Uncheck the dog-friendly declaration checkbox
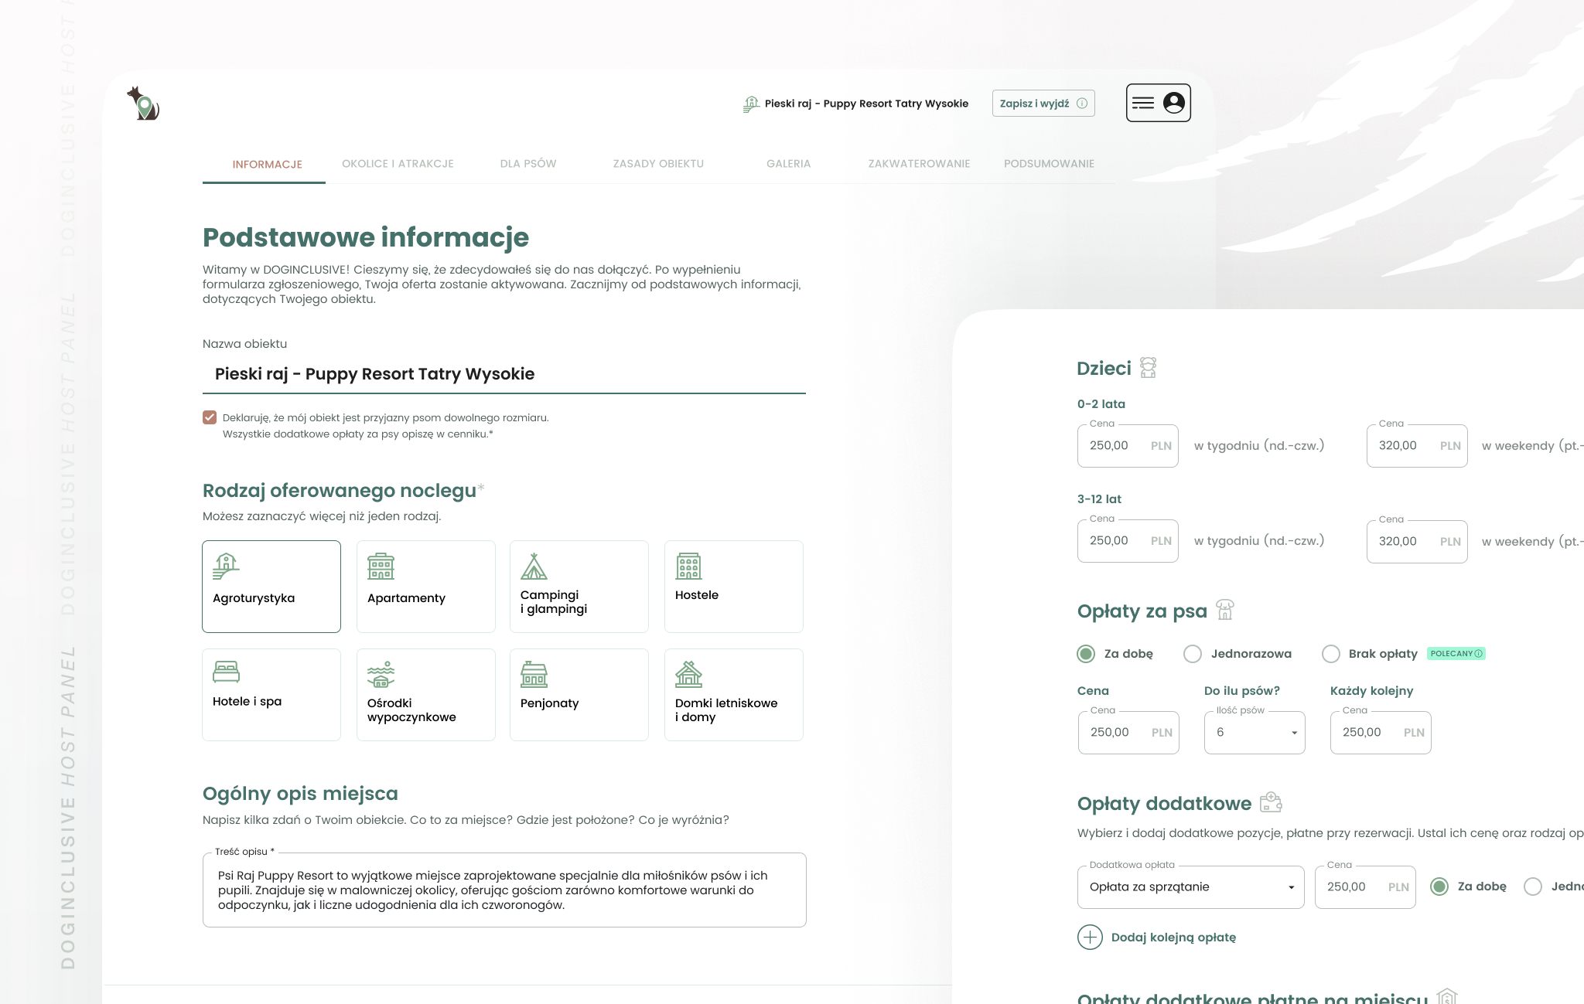Screen dimensions: 1584x1004 [x=210, y=417]
